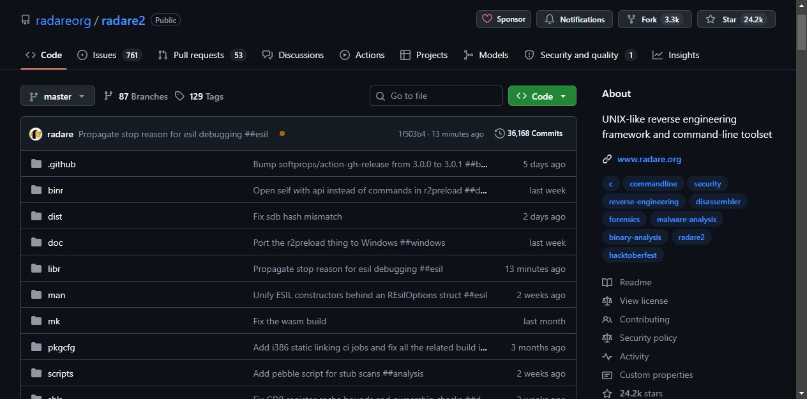Select the 'c' topic tag
Viewport: 807px width, 399px height.
pos(610,184)
